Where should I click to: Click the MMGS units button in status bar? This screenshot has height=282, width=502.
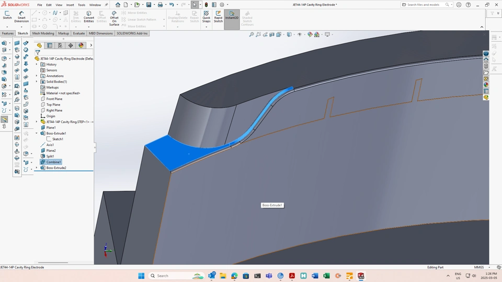[x=478, y=267]
